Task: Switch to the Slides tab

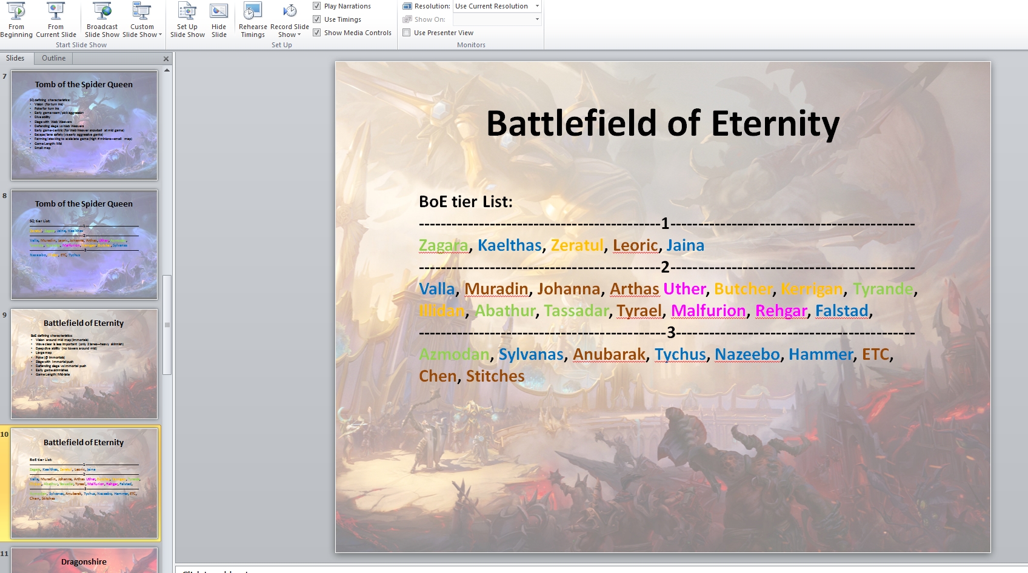Action: tap(15, 58)
